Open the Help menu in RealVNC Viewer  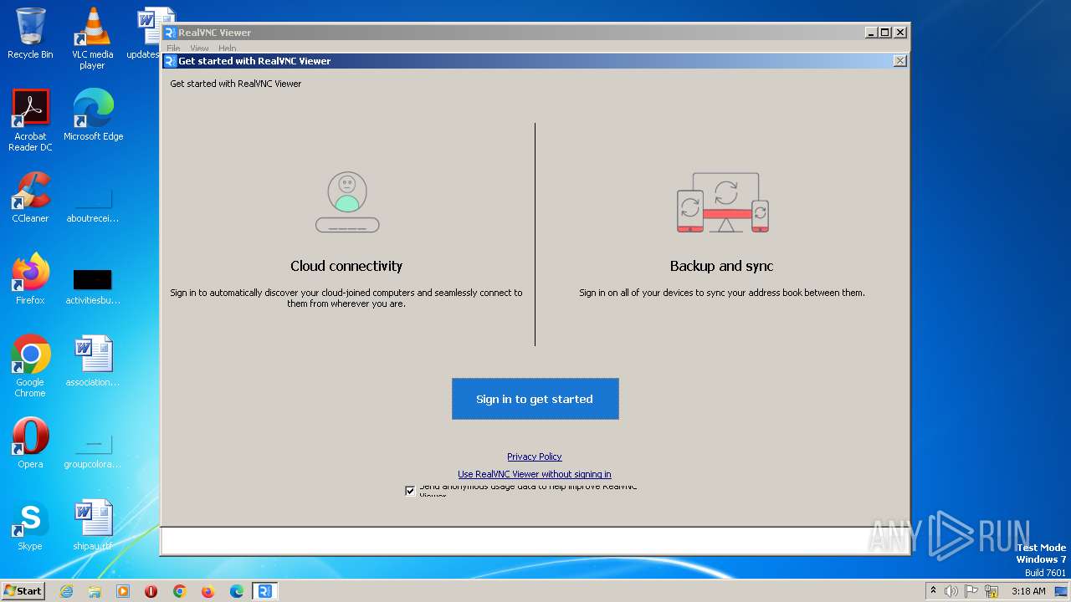tap(227, 48)
